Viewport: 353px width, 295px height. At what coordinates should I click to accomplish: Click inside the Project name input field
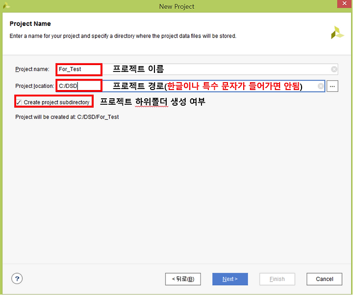click(197, 69)
